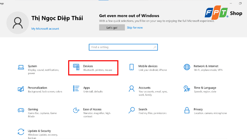
Task: Focus the Find a setting field
Action: [123, 47]
